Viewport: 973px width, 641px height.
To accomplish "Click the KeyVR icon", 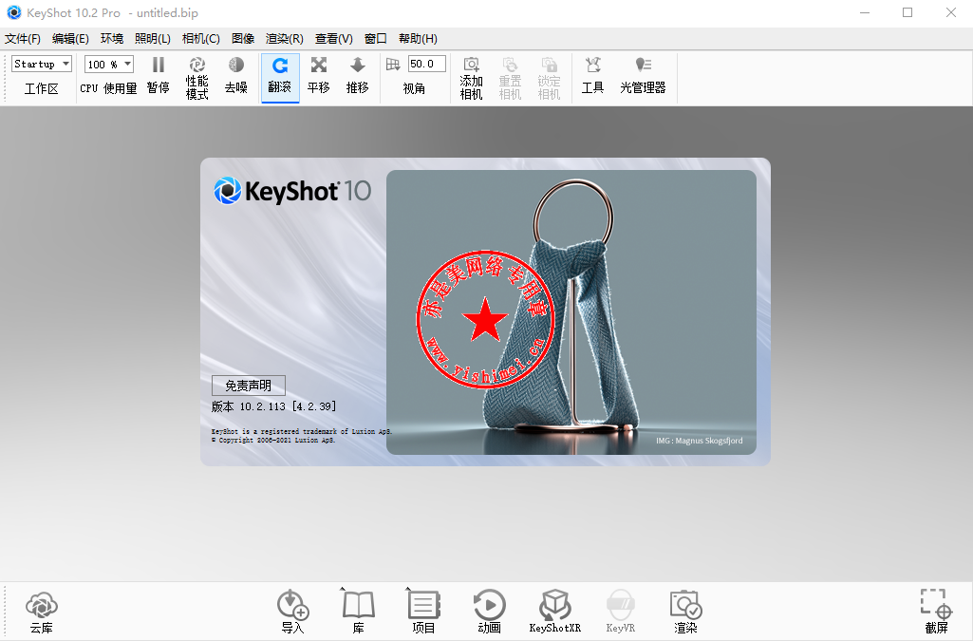I will click(621, 612).
